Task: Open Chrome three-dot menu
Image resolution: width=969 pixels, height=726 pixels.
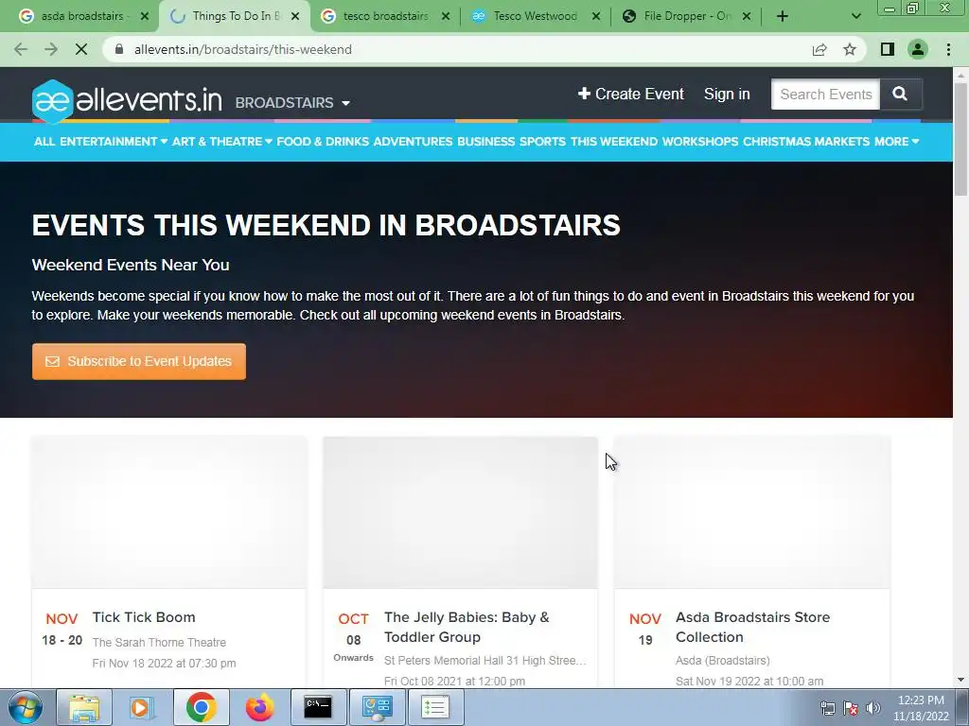Action: (948, 49)
